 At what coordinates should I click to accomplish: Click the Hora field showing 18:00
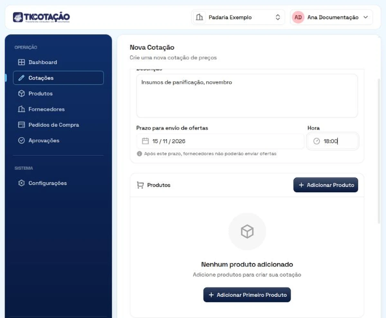(x=333, y=141)
